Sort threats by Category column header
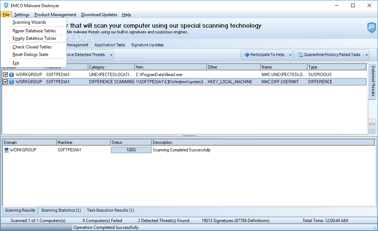 click(x=111, y=67)
